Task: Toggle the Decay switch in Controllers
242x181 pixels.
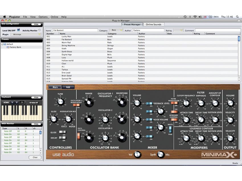Action: click(x=62, y=138)
